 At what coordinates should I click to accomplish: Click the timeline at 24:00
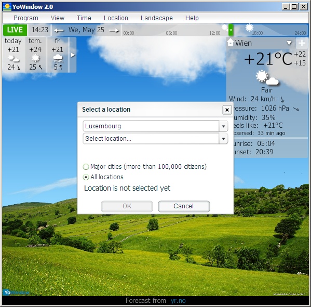click(x=300, y=33)
